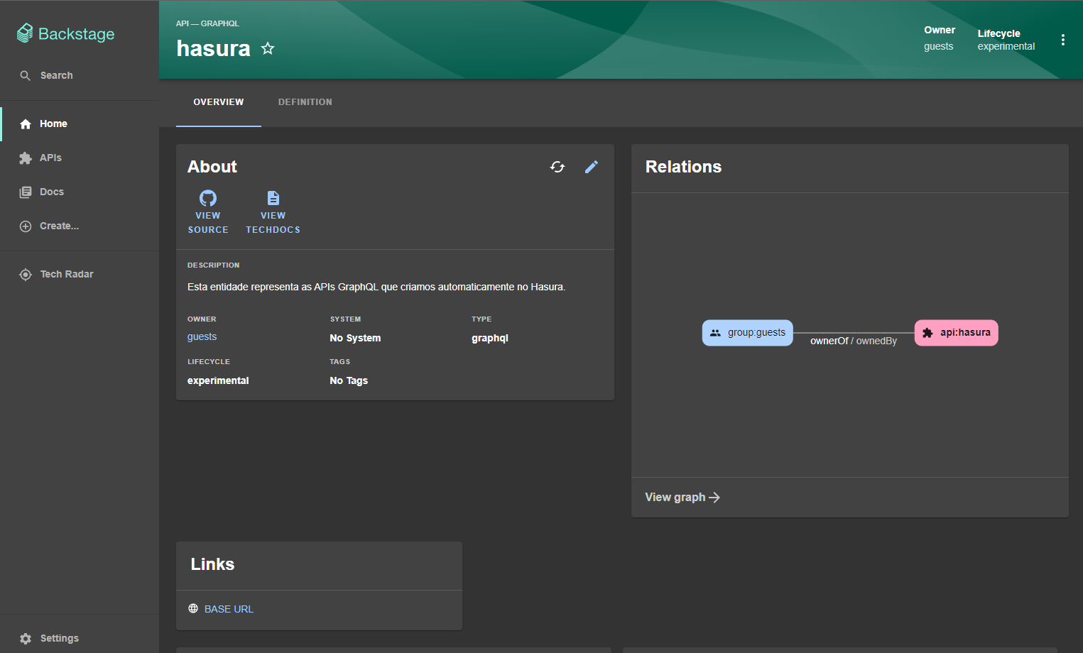Open the BASE URL link
1083x653 pixels.
click(229, 609)
